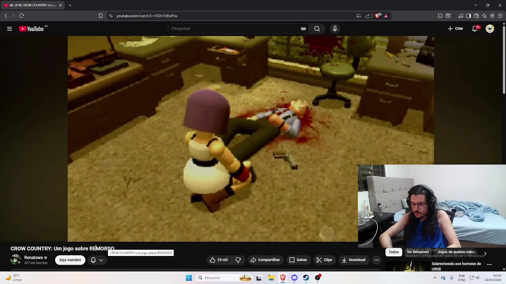Save video with Salvar button
The width and height of the screenshot is (506, 284).
(x=298, y=260)
